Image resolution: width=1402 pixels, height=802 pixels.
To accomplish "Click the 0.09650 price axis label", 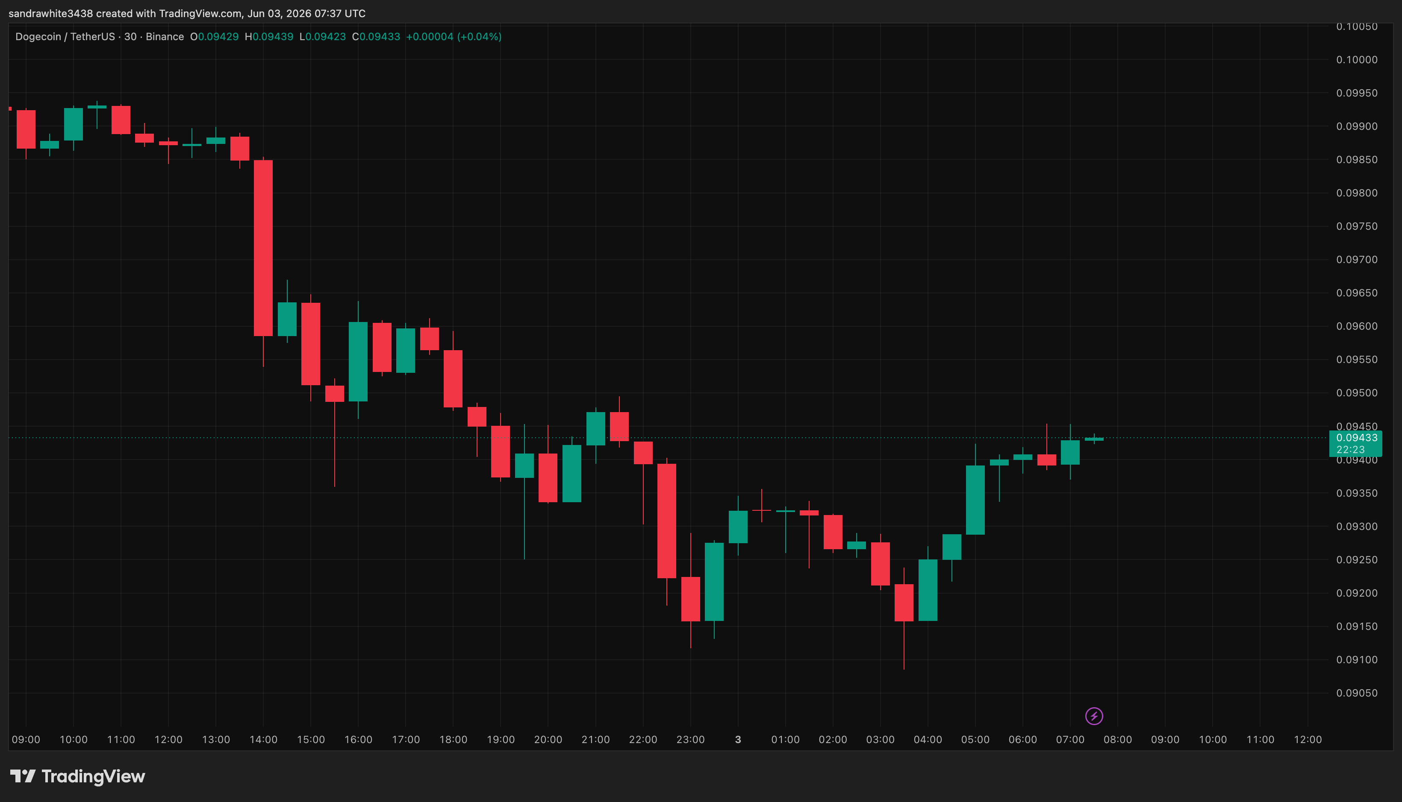I will click(x=1356, y=293).
